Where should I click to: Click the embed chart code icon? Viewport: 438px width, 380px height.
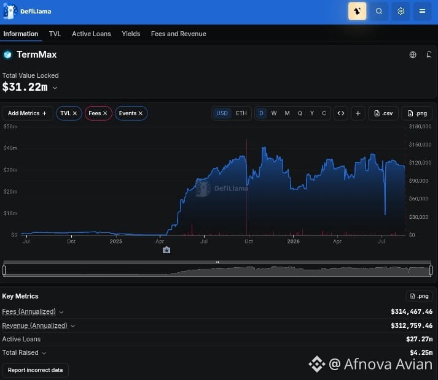[341, 113]
